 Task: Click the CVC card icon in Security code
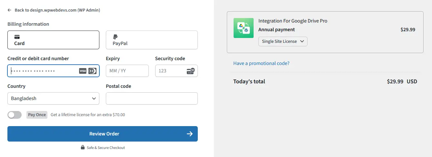click(x=191, y=71)
